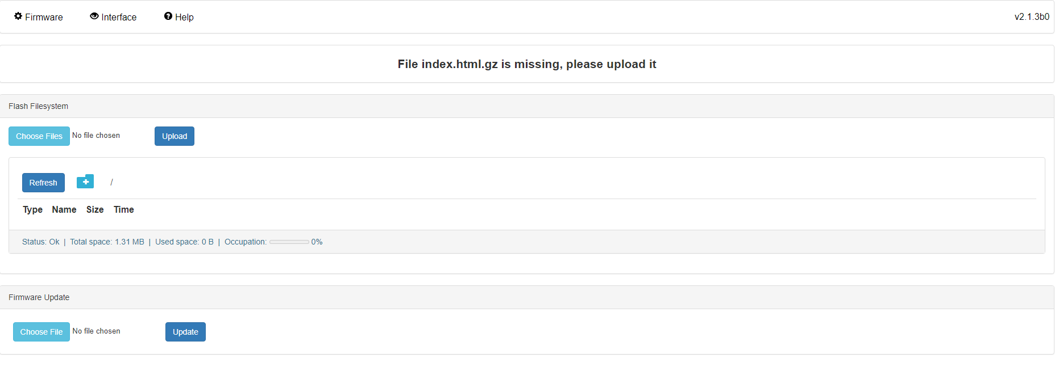The height and width of the screenshot is (371, 1059).
Task: Open the Firmware menu label
Action: point(44,17)
